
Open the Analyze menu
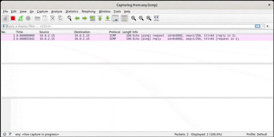click(57, 11)
